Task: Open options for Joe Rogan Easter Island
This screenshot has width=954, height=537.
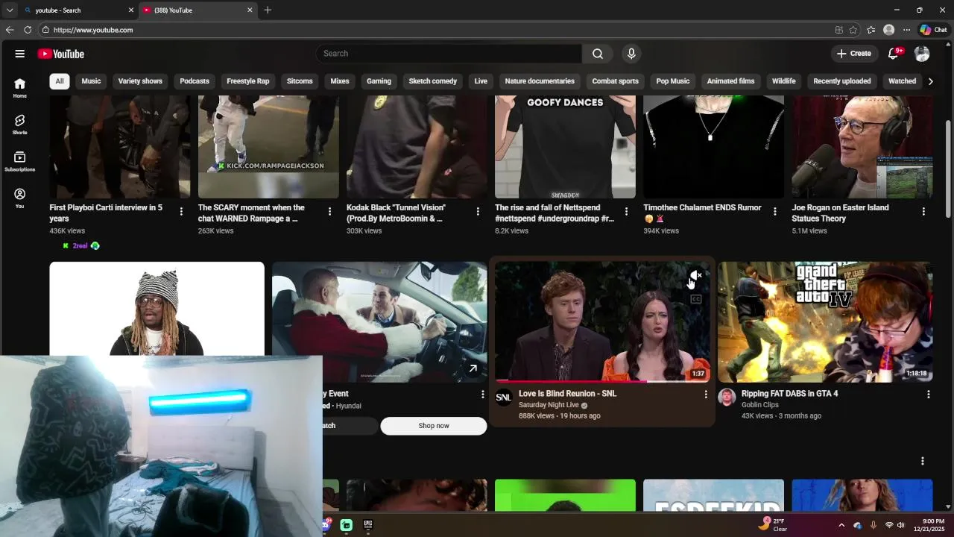Action: [x=923, y=212]
